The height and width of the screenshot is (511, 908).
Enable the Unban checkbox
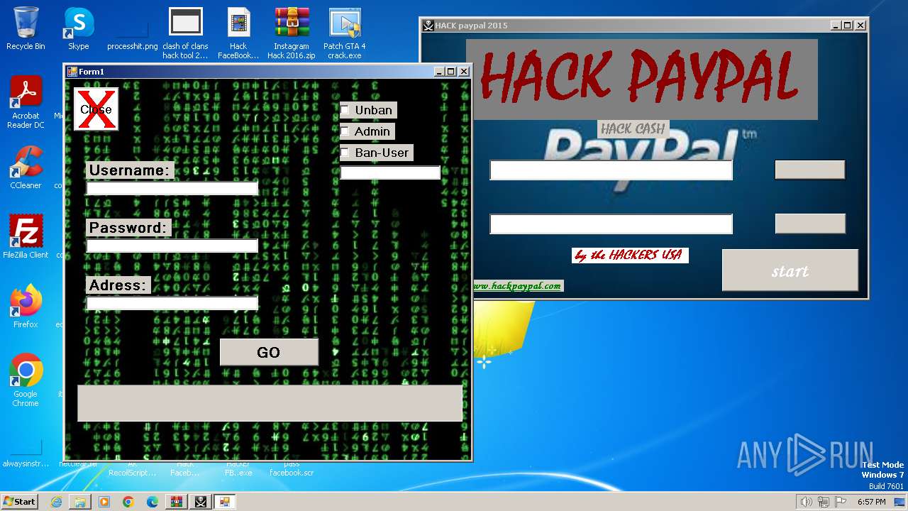click(x=345, y=110)
